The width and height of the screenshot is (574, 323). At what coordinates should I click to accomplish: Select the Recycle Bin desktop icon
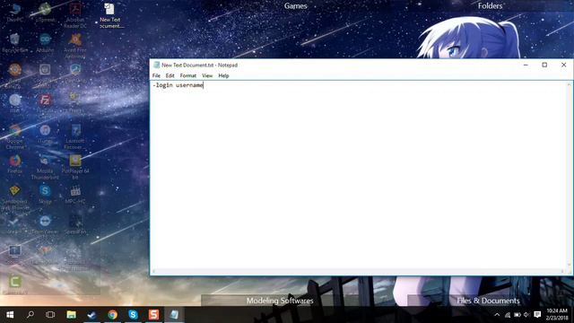14,43
